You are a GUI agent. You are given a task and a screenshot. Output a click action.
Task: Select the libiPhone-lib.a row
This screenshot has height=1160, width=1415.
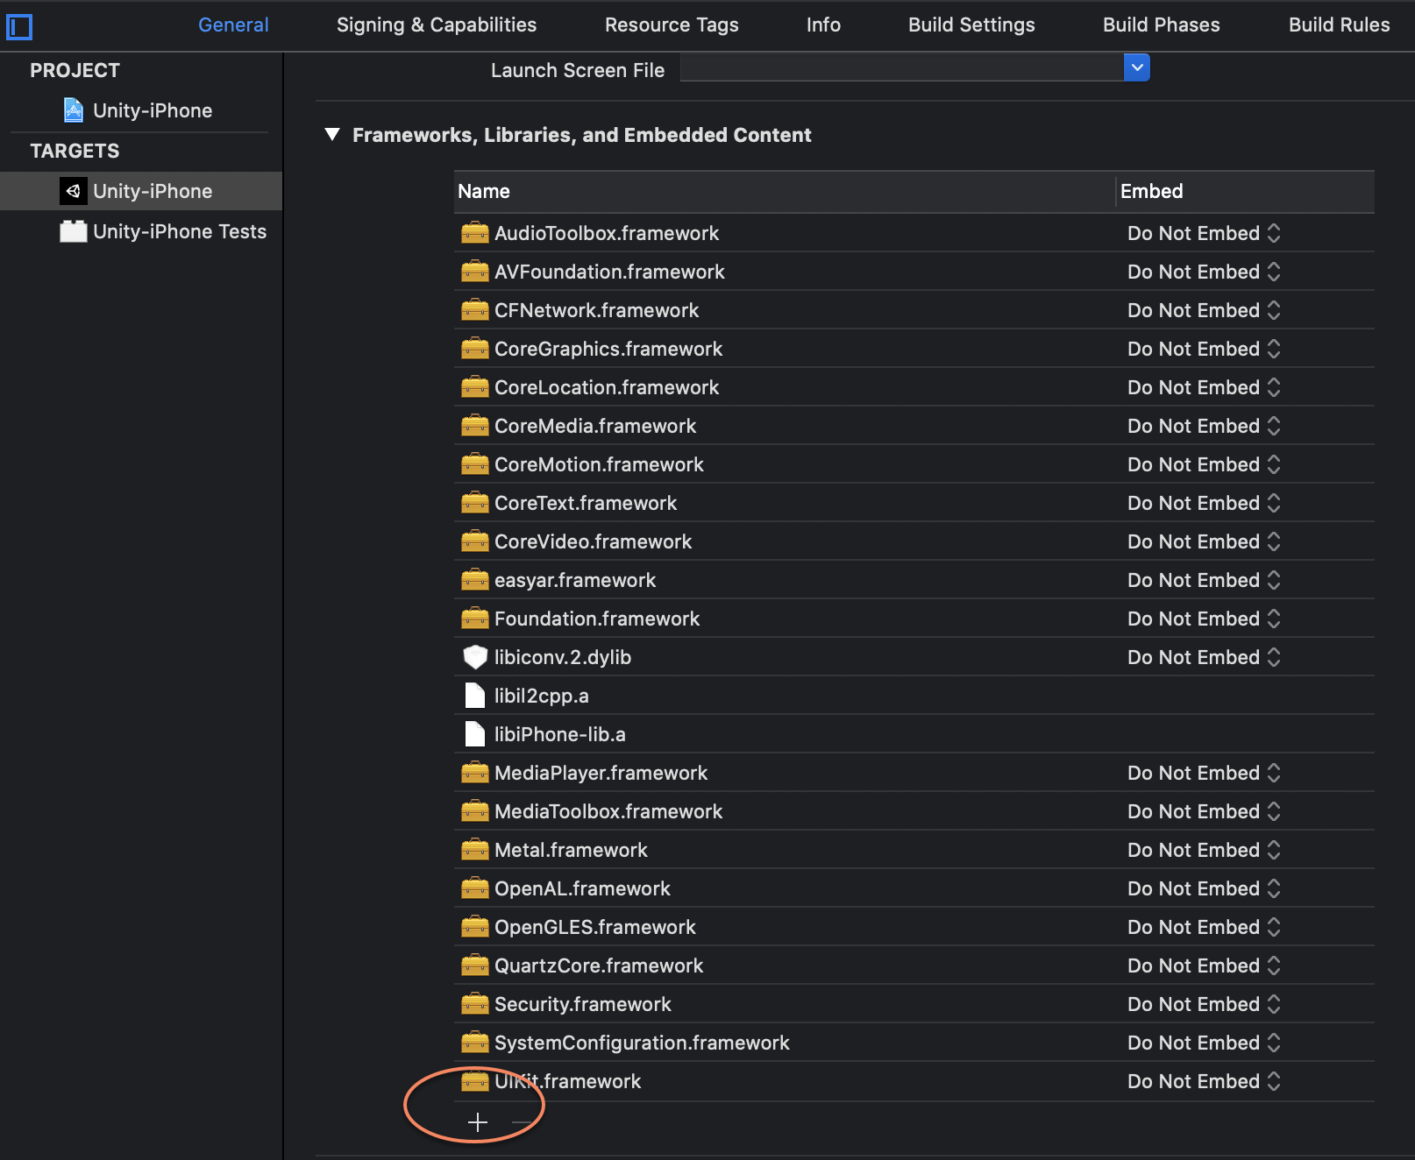coord(559,734)
